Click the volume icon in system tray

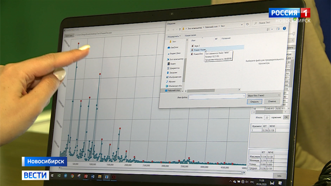point(247,182)
